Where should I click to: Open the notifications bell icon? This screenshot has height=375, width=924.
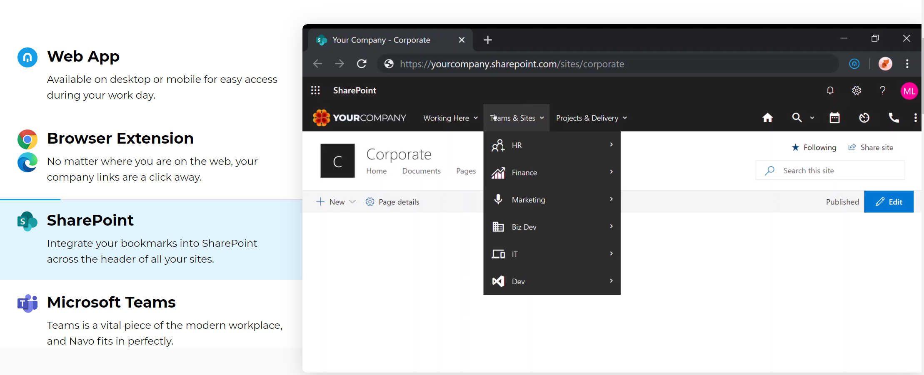(x=830, y=90)
